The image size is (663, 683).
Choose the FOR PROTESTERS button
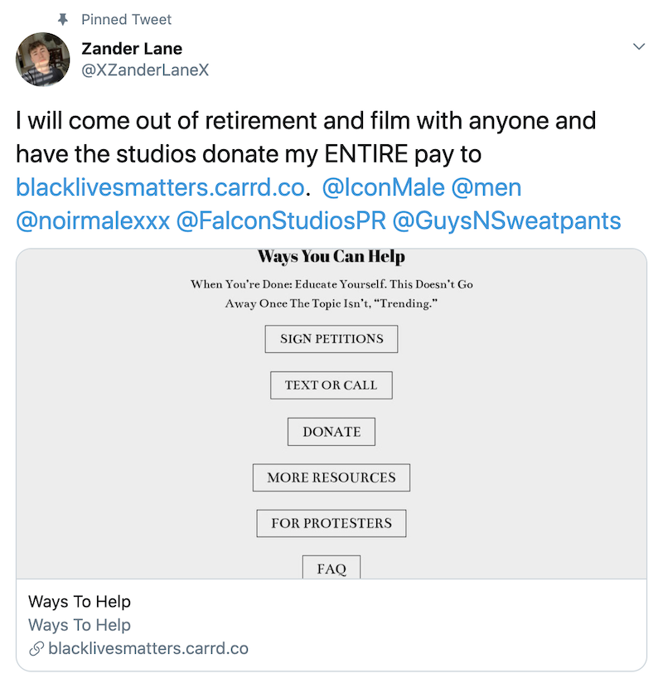331,523
